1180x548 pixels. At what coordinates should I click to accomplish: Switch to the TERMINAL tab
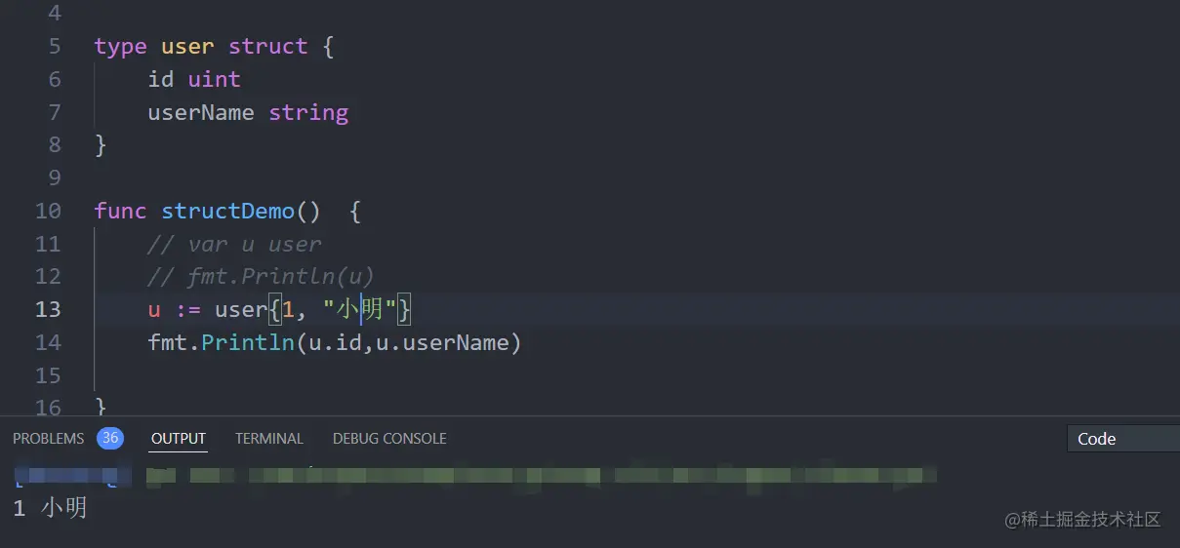269,439
